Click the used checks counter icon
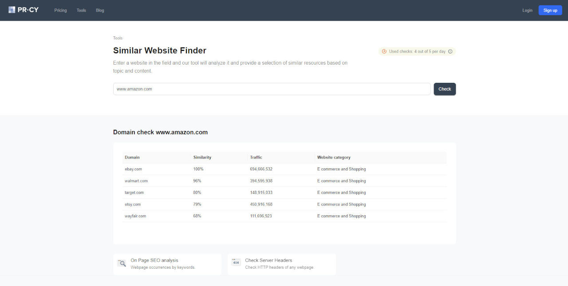 click(x=384, y=51)
